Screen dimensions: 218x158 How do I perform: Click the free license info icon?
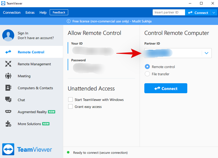(69, 21)
